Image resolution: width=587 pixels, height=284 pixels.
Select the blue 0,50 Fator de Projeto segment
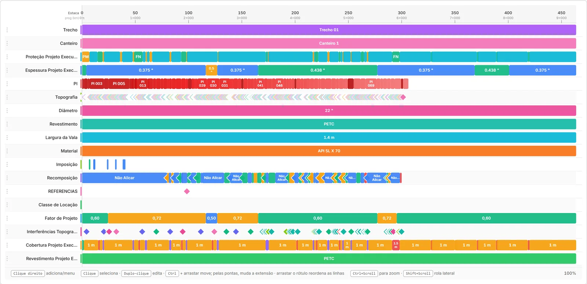click(211, 218)
